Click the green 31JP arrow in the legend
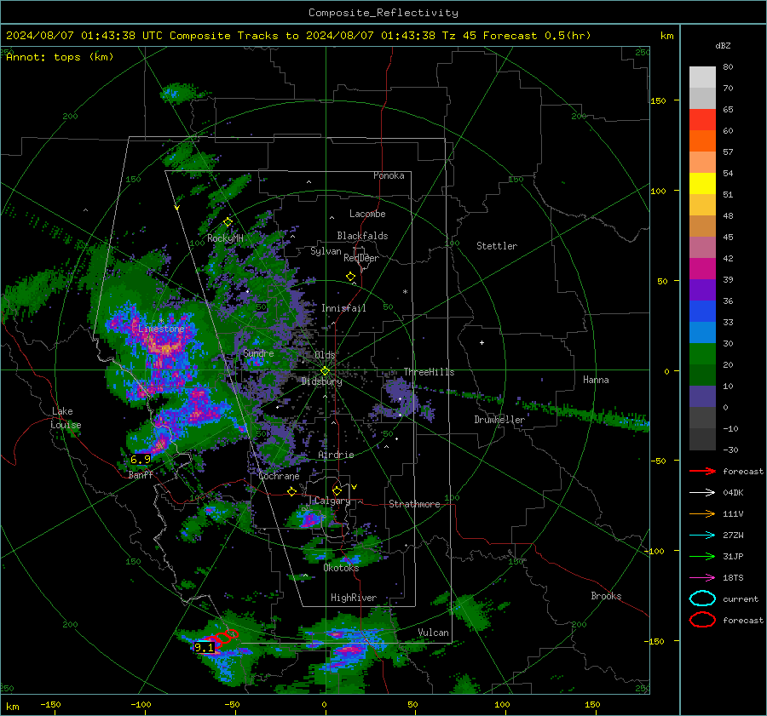The width and height of the screenshot is (767, 716). pos(702,556)
